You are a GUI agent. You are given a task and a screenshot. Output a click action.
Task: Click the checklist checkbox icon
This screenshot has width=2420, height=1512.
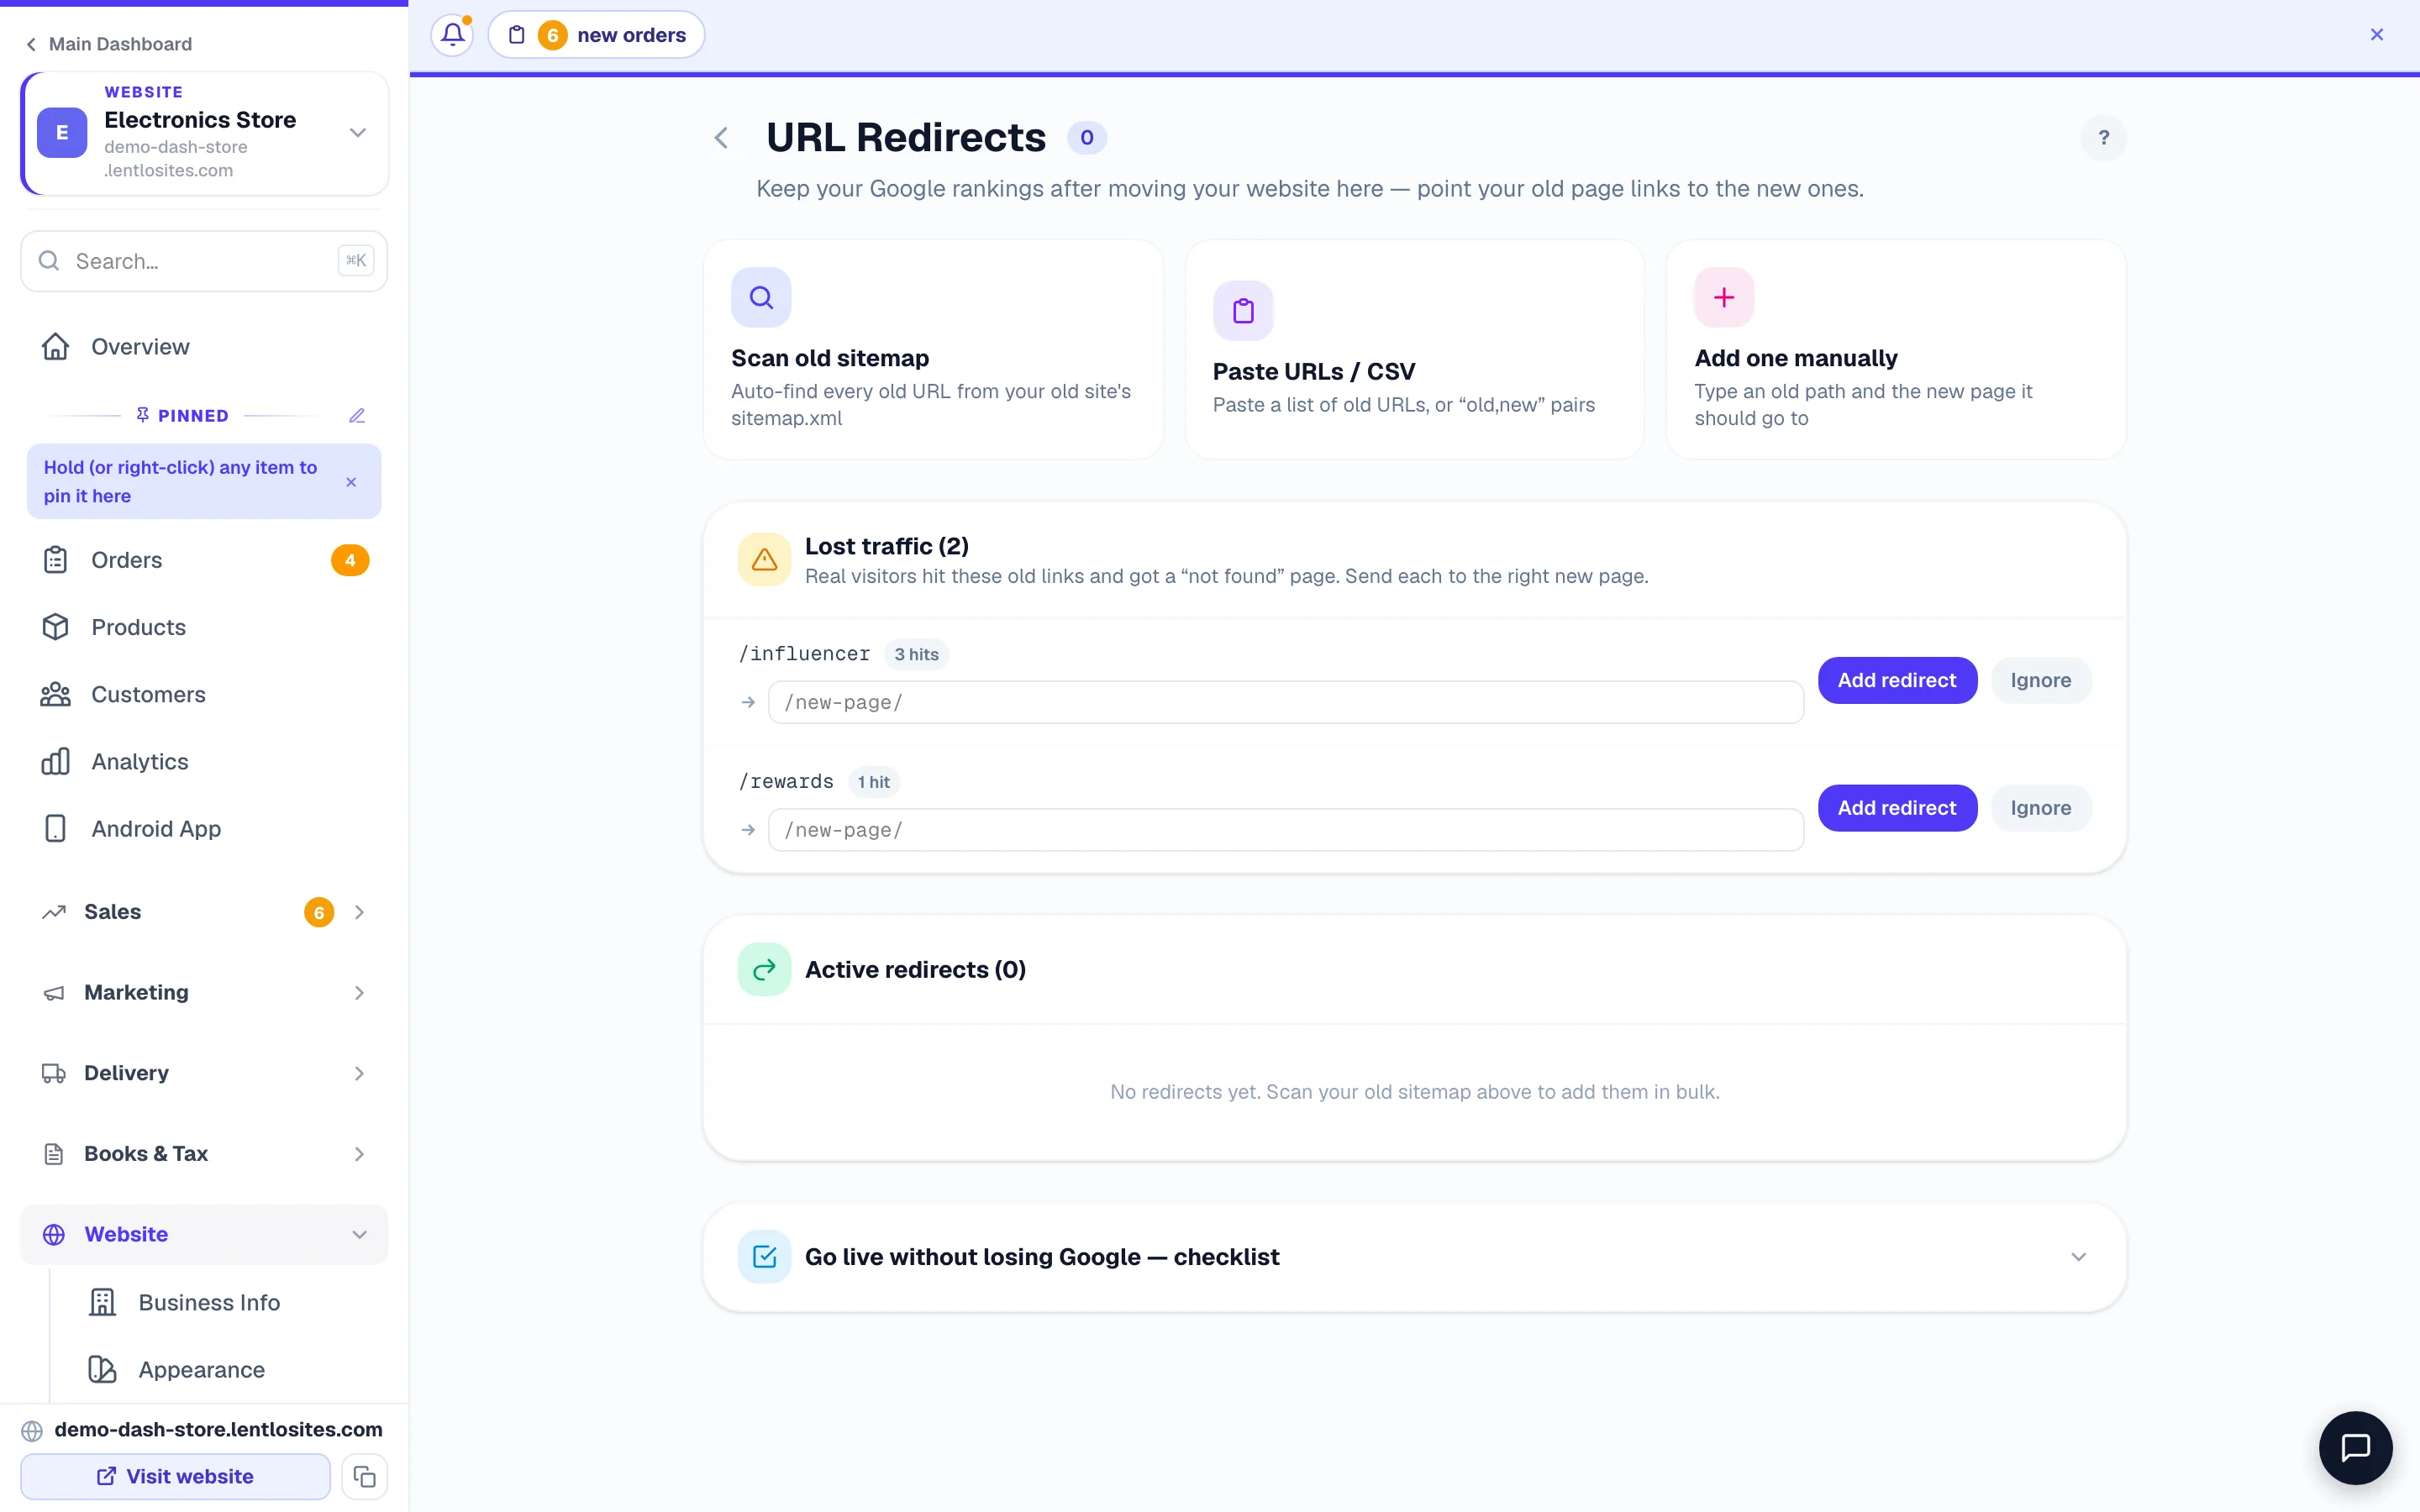point(764,1257)
